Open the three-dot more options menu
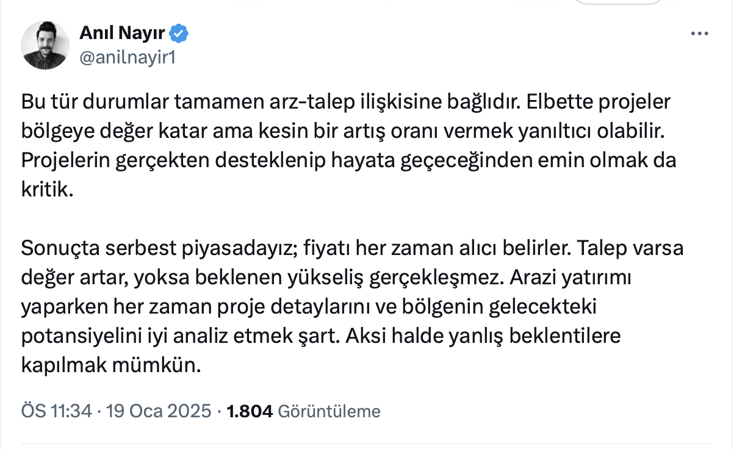Image resolution: width=742 pixels, height=449 pixels. coord(699,34)
